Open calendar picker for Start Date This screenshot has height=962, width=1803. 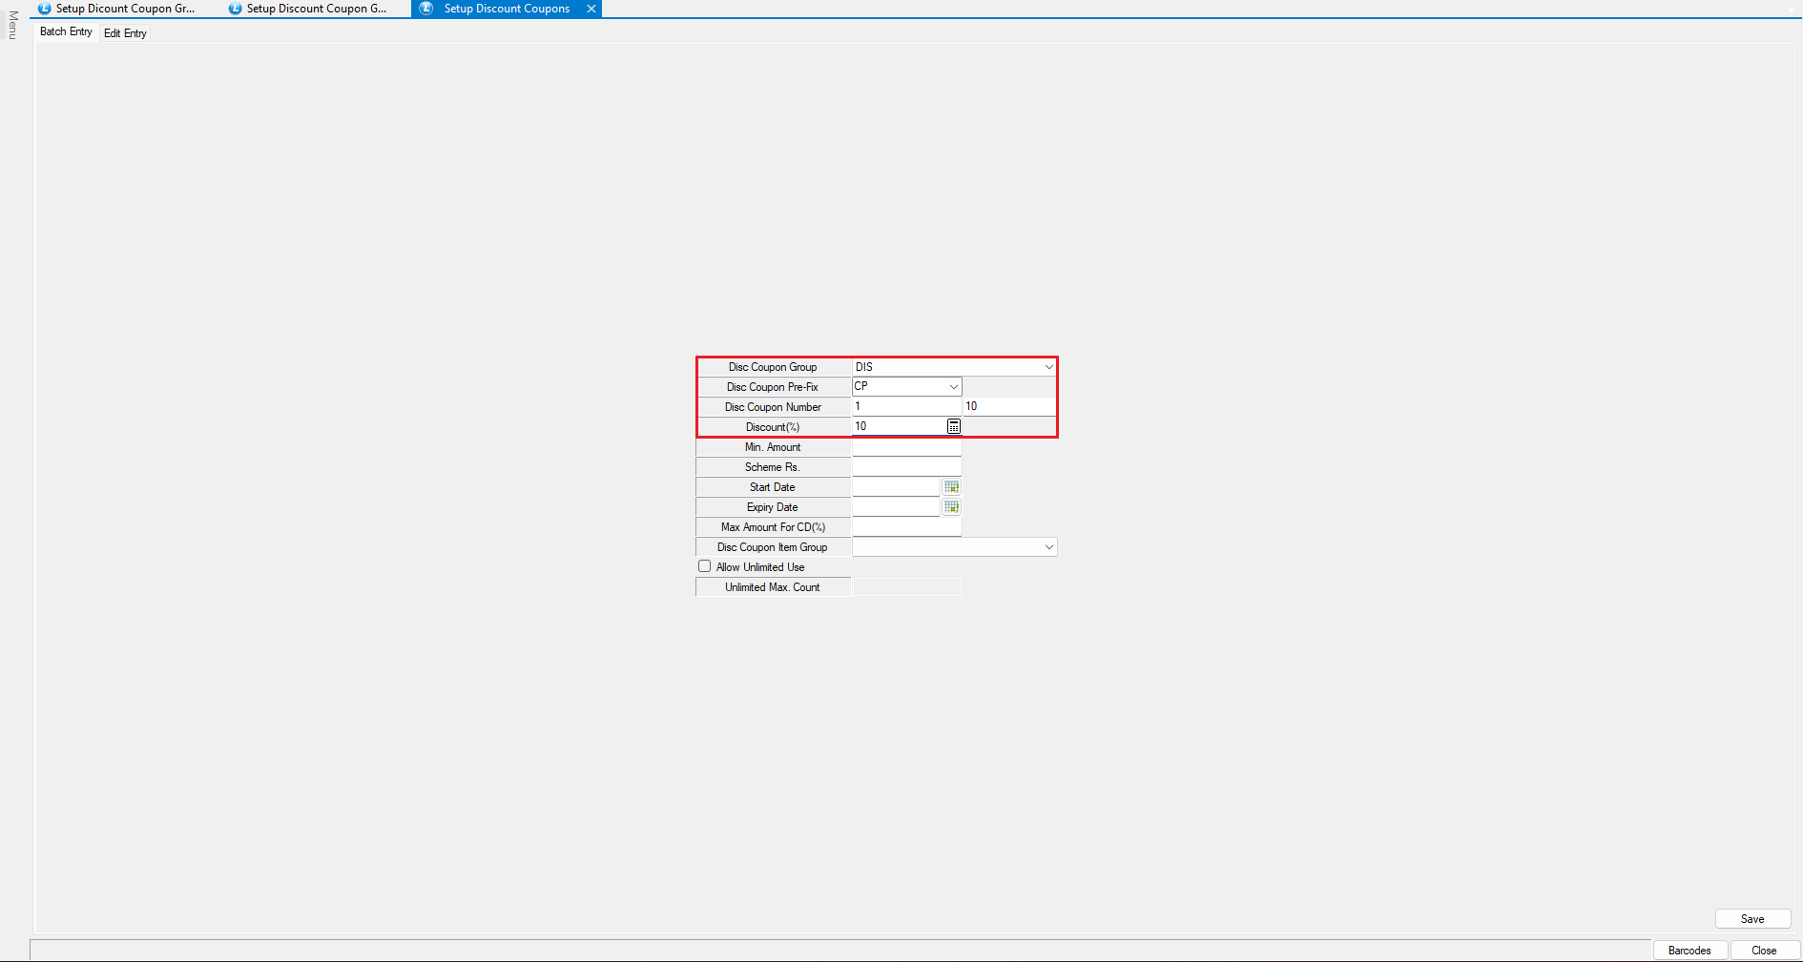pos(951,487)
